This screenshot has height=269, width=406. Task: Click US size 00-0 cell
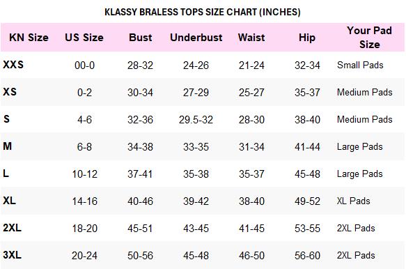point(85,66)
